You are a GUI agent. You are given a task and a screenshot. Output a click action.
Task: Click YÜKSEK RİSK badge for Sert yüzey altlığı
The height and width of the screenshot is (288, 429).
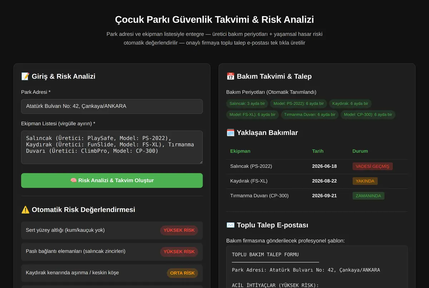179,230
